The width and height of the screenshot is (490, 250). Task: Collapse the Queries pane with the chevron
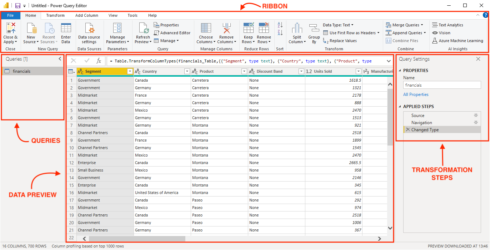(60, 59)
